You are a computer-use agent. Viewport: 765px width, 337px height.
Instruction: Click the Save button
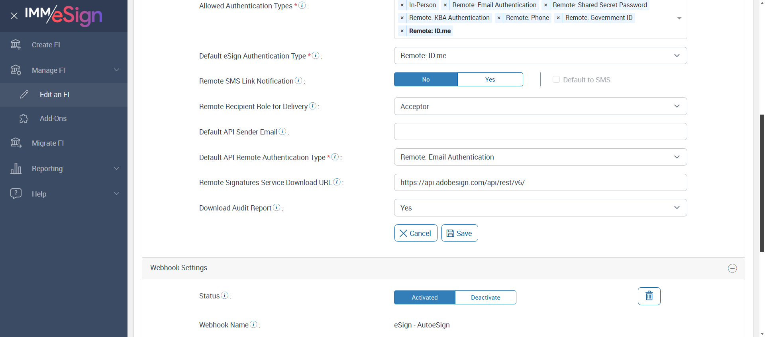tap(459, 233)
